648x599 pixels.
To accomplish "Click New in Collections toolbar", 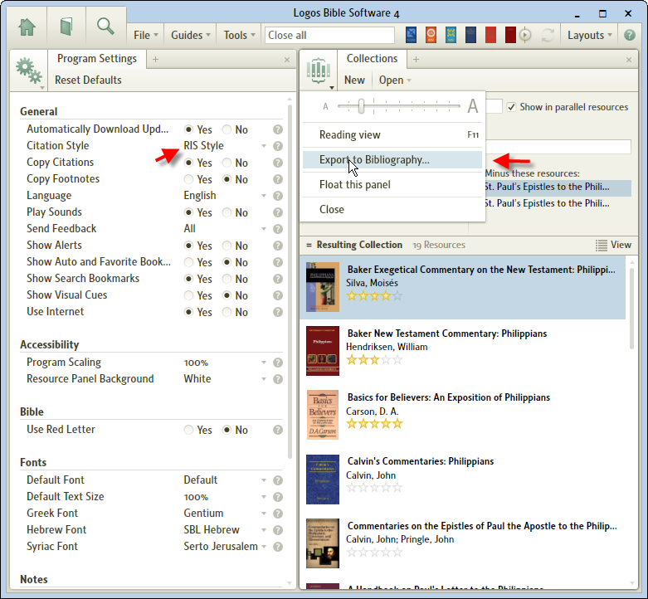I will 354,80.
